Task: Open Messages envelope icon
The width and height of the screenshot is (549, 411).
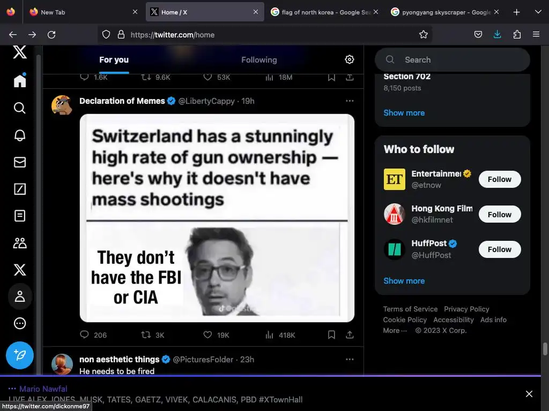Action: pos(20,162)
